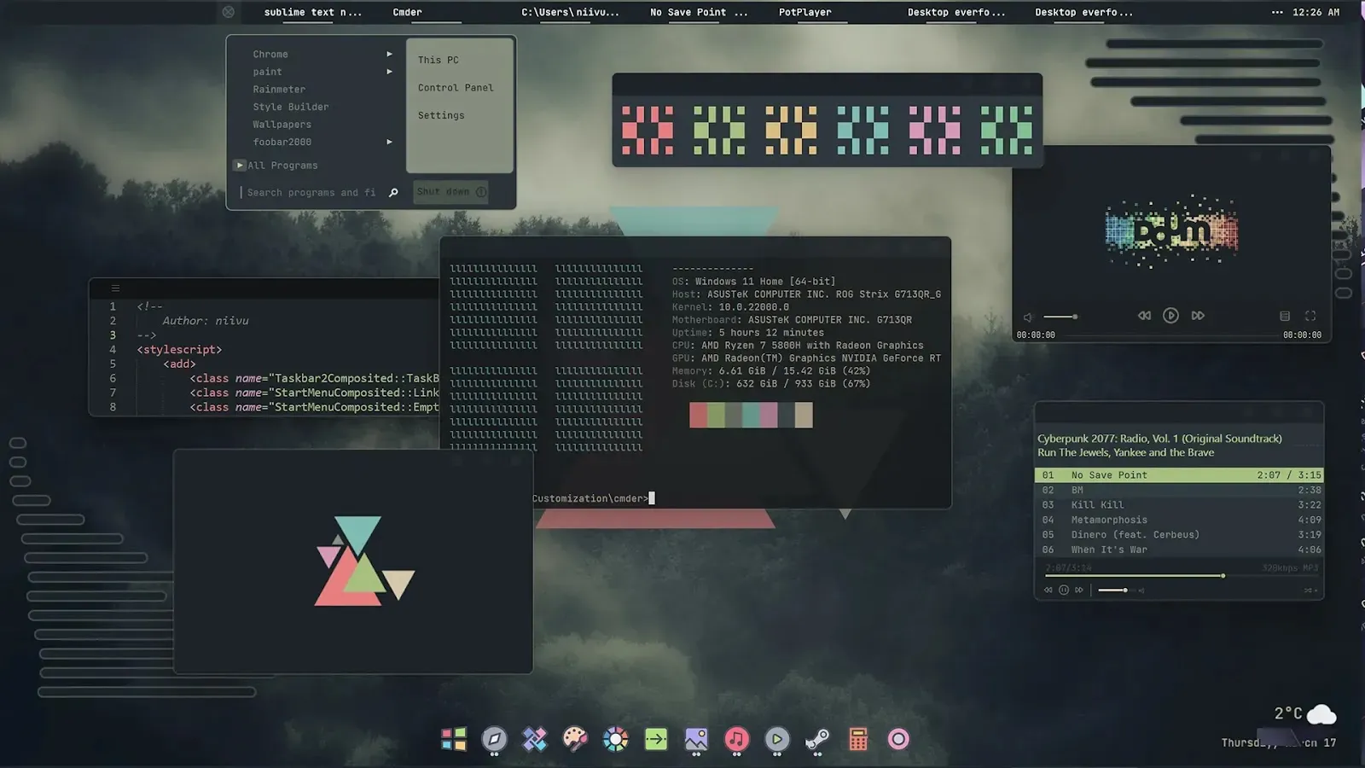Click the <stylescript> line in Sublime Text
The image size is (1365, 768).
click(179, 350)
